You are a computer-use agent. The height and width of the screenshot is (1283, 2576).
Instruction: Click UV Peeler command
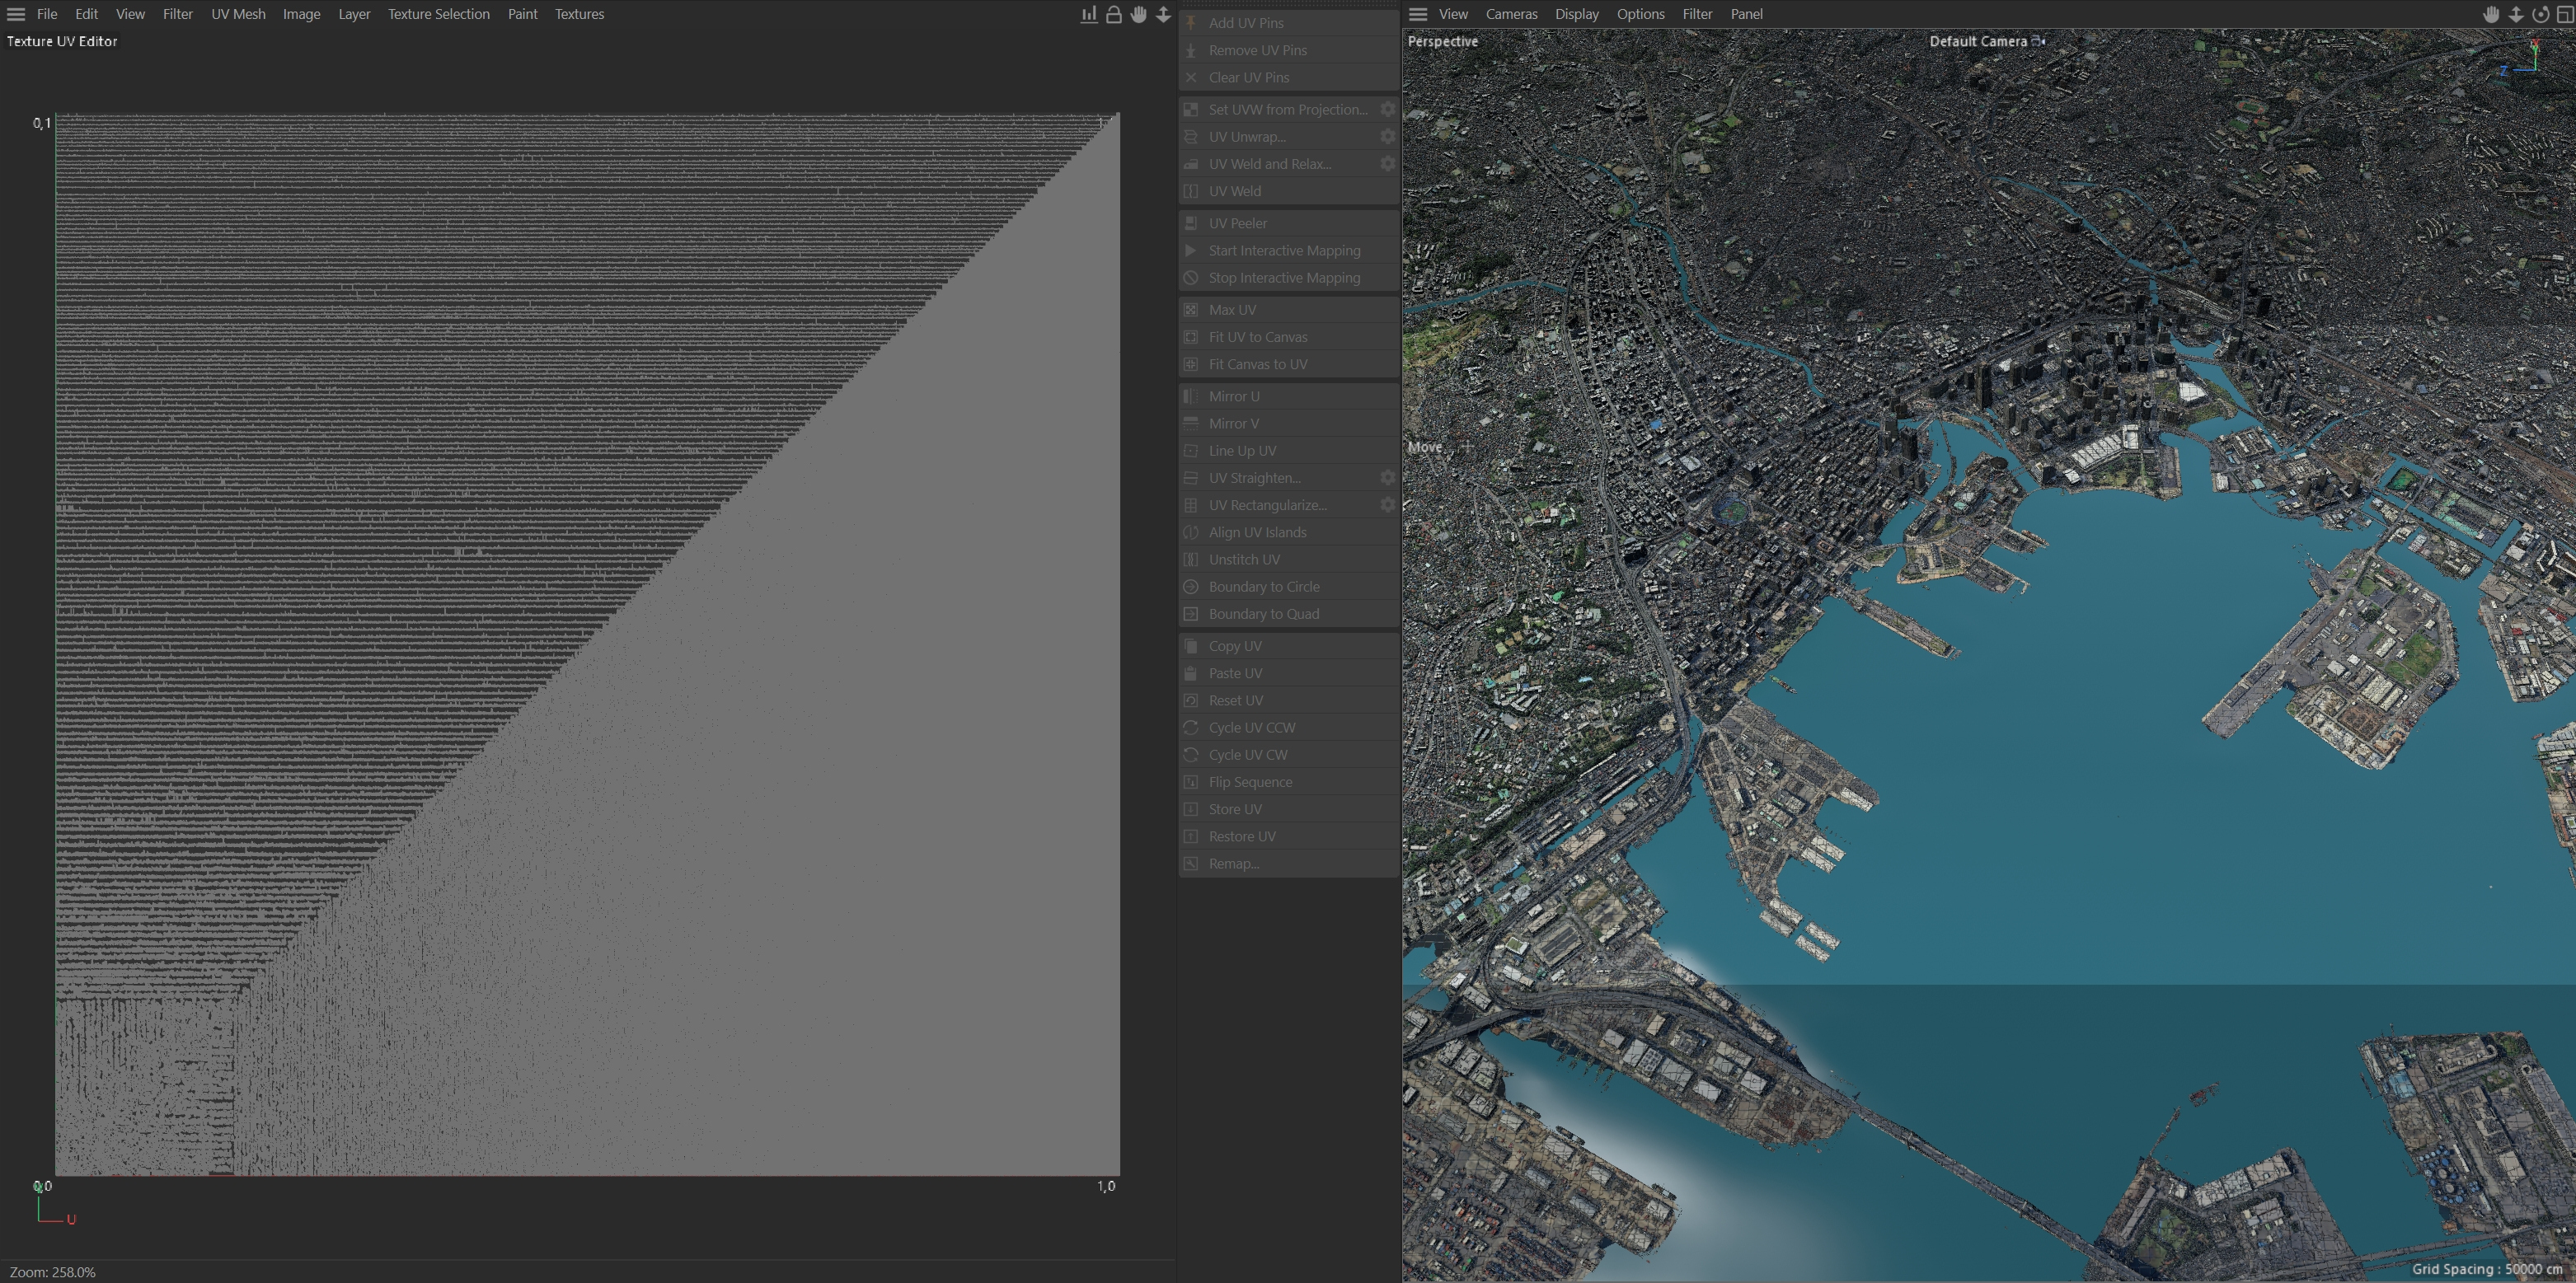point(1289,223)
